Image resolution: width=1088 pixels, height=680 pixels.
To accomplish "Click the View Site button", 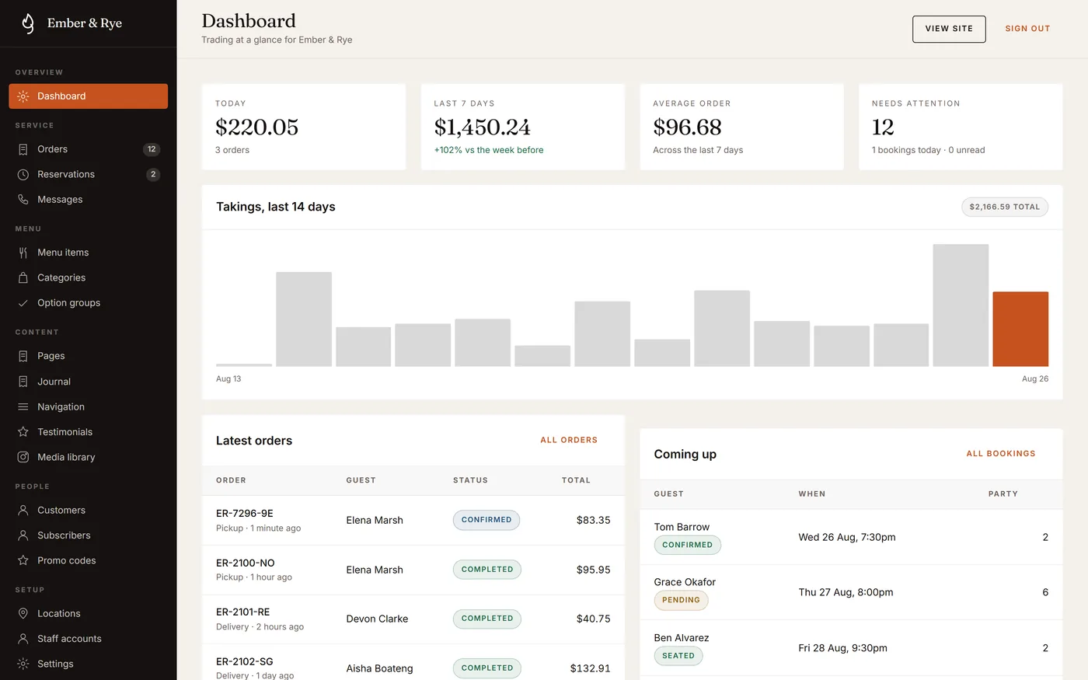I will tap(949, 29).
